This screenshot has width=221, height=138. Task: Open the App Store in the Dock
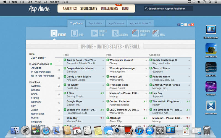pos(150,130)
